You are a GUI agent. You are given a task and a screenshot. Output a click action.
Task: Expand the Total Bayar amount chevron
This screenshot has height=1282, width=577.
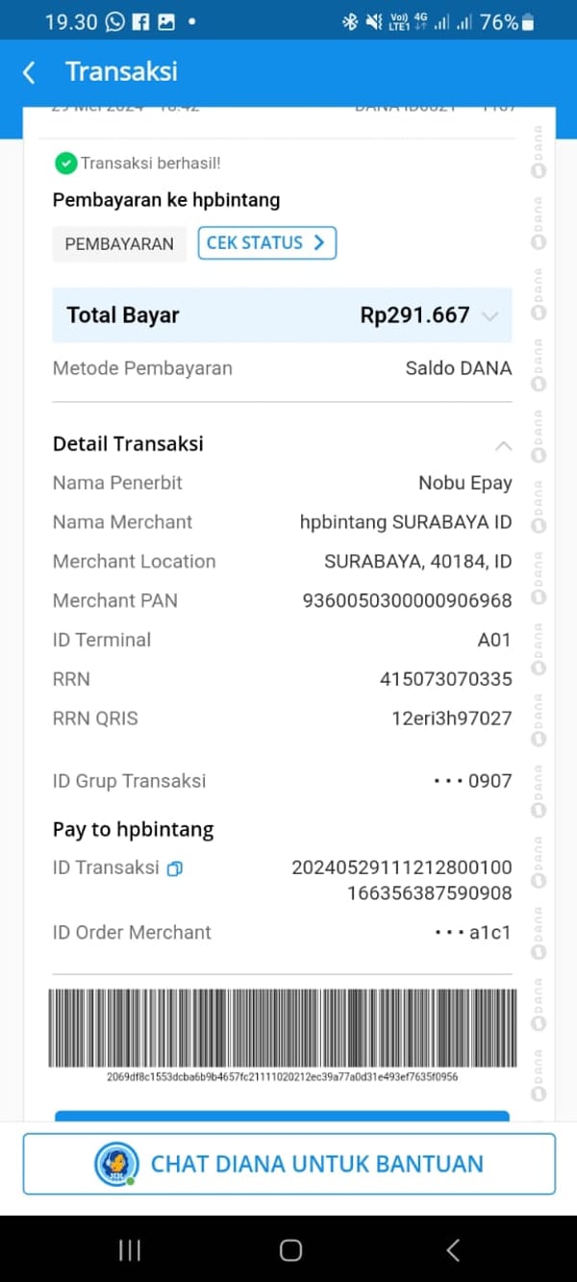[x=490, y=315]
